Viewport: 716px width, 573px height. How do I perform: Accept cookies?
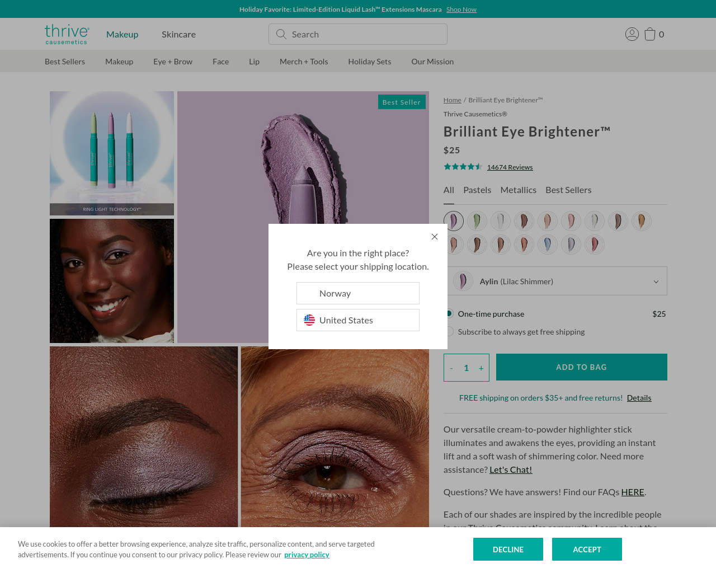pos(587,549)
